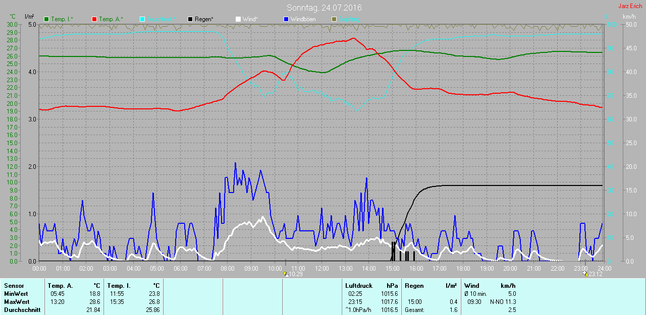The height and width of the screenshot is (315, 646).
Task: Click the date title Sonntag, 24.07.2016
Action: (324, 8)
